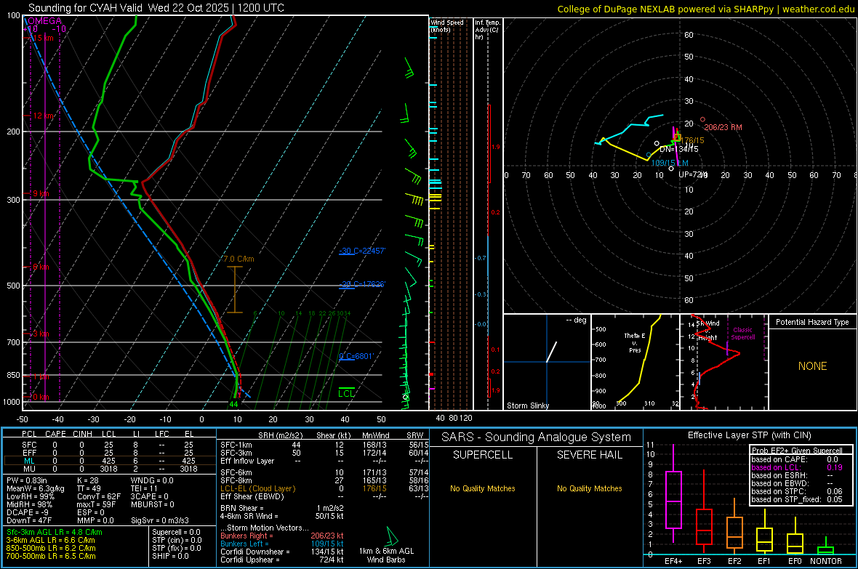Click the 7.0 C/km lapse rate label

pyautogui.click(x=238, y=259)
